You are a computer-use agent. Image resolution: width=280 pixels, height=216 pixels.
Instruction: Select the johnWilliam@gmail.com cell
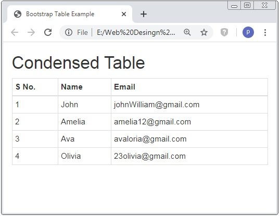[189, 105]
